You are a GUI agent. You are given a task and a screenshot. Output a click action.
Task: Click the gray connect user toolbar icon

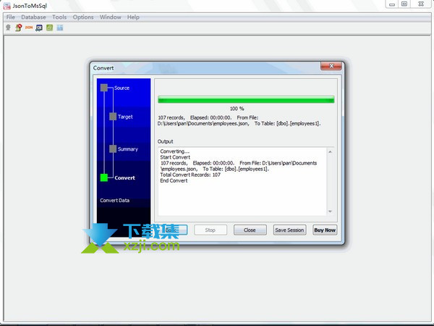pyautogui.click(x=8, y=28)
